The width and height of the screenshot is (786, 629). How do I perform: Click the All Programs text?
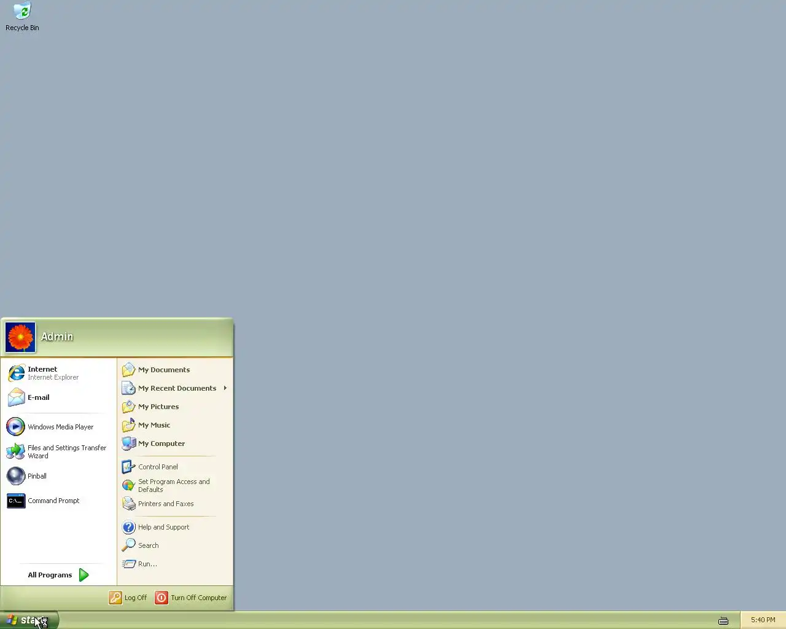tap(50, 575)
